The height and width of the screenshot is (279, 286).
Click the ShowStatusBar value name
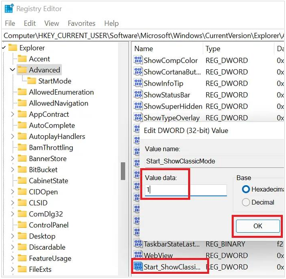(167, 95)
